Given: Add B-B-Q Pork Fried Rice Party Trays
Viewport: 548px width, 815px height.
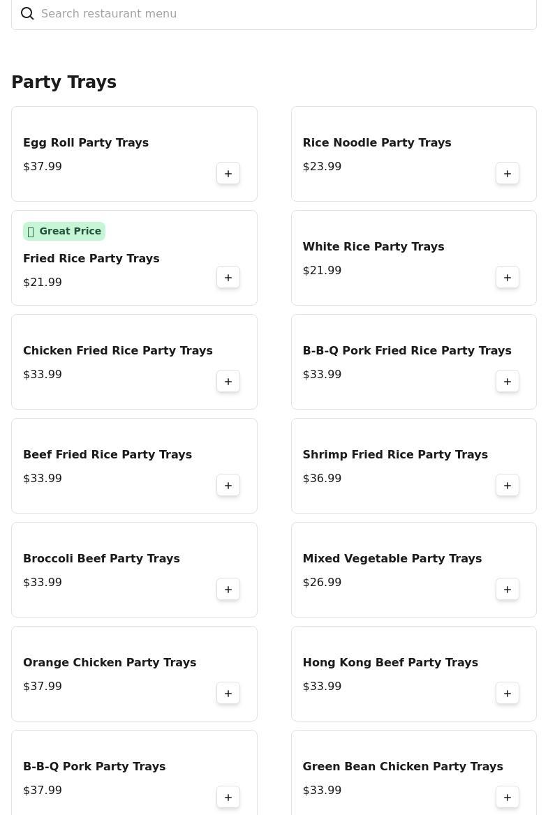Looking at the screenshot, I should (x=508, y=382).
